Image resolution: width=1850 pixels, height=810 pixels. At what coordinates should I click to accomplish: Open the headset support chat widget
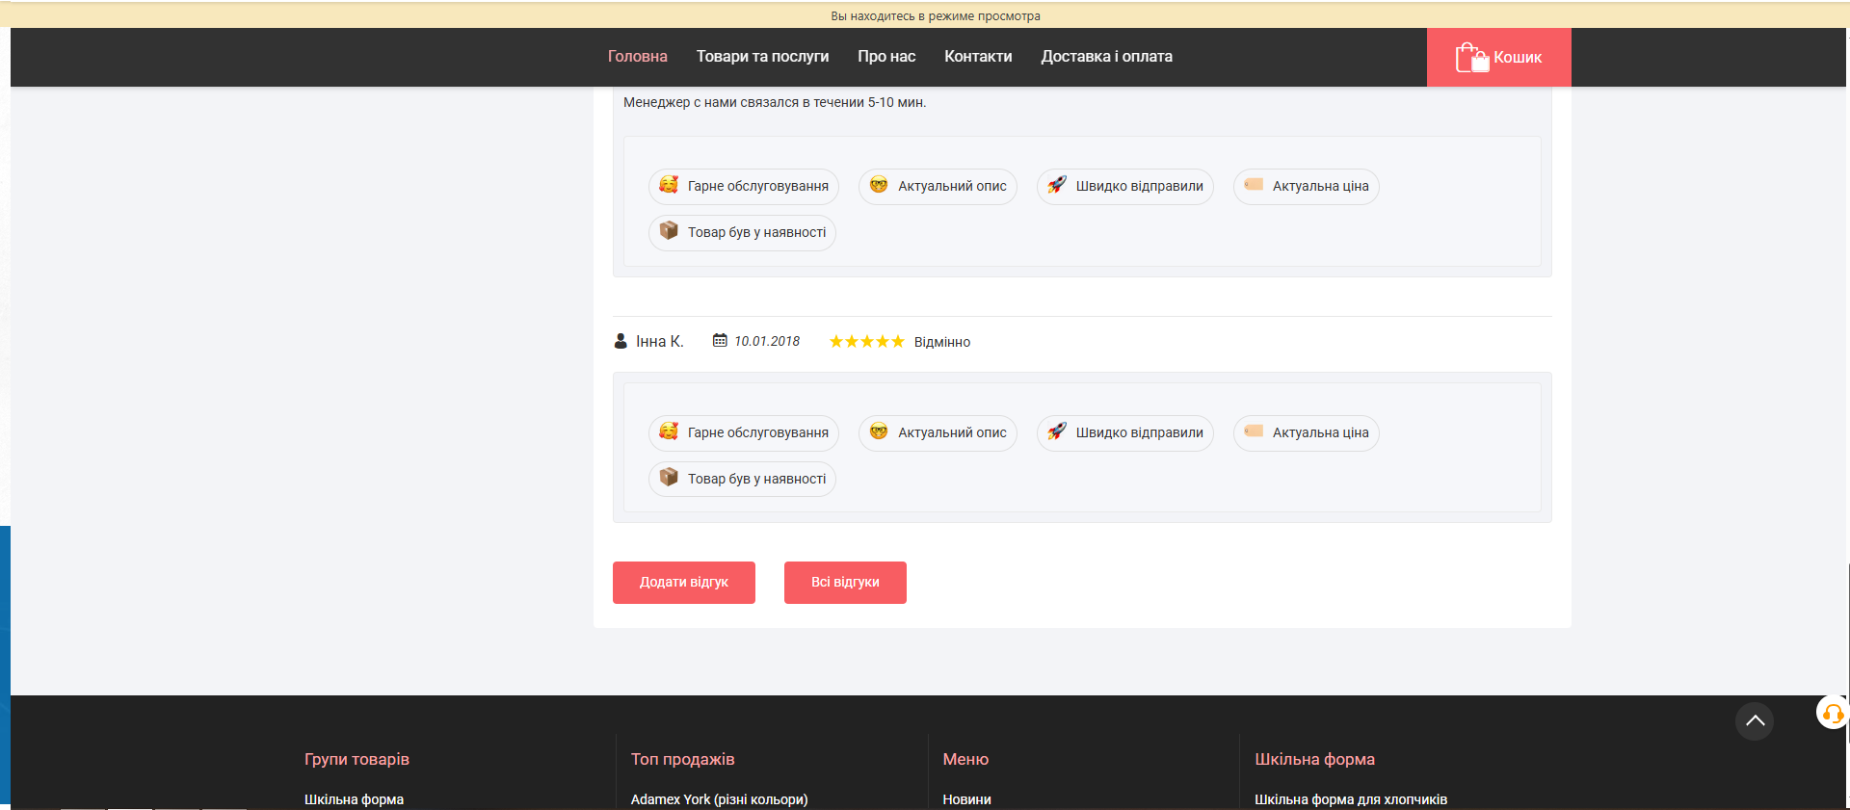pyautogui.click(x=1832, y=714)
